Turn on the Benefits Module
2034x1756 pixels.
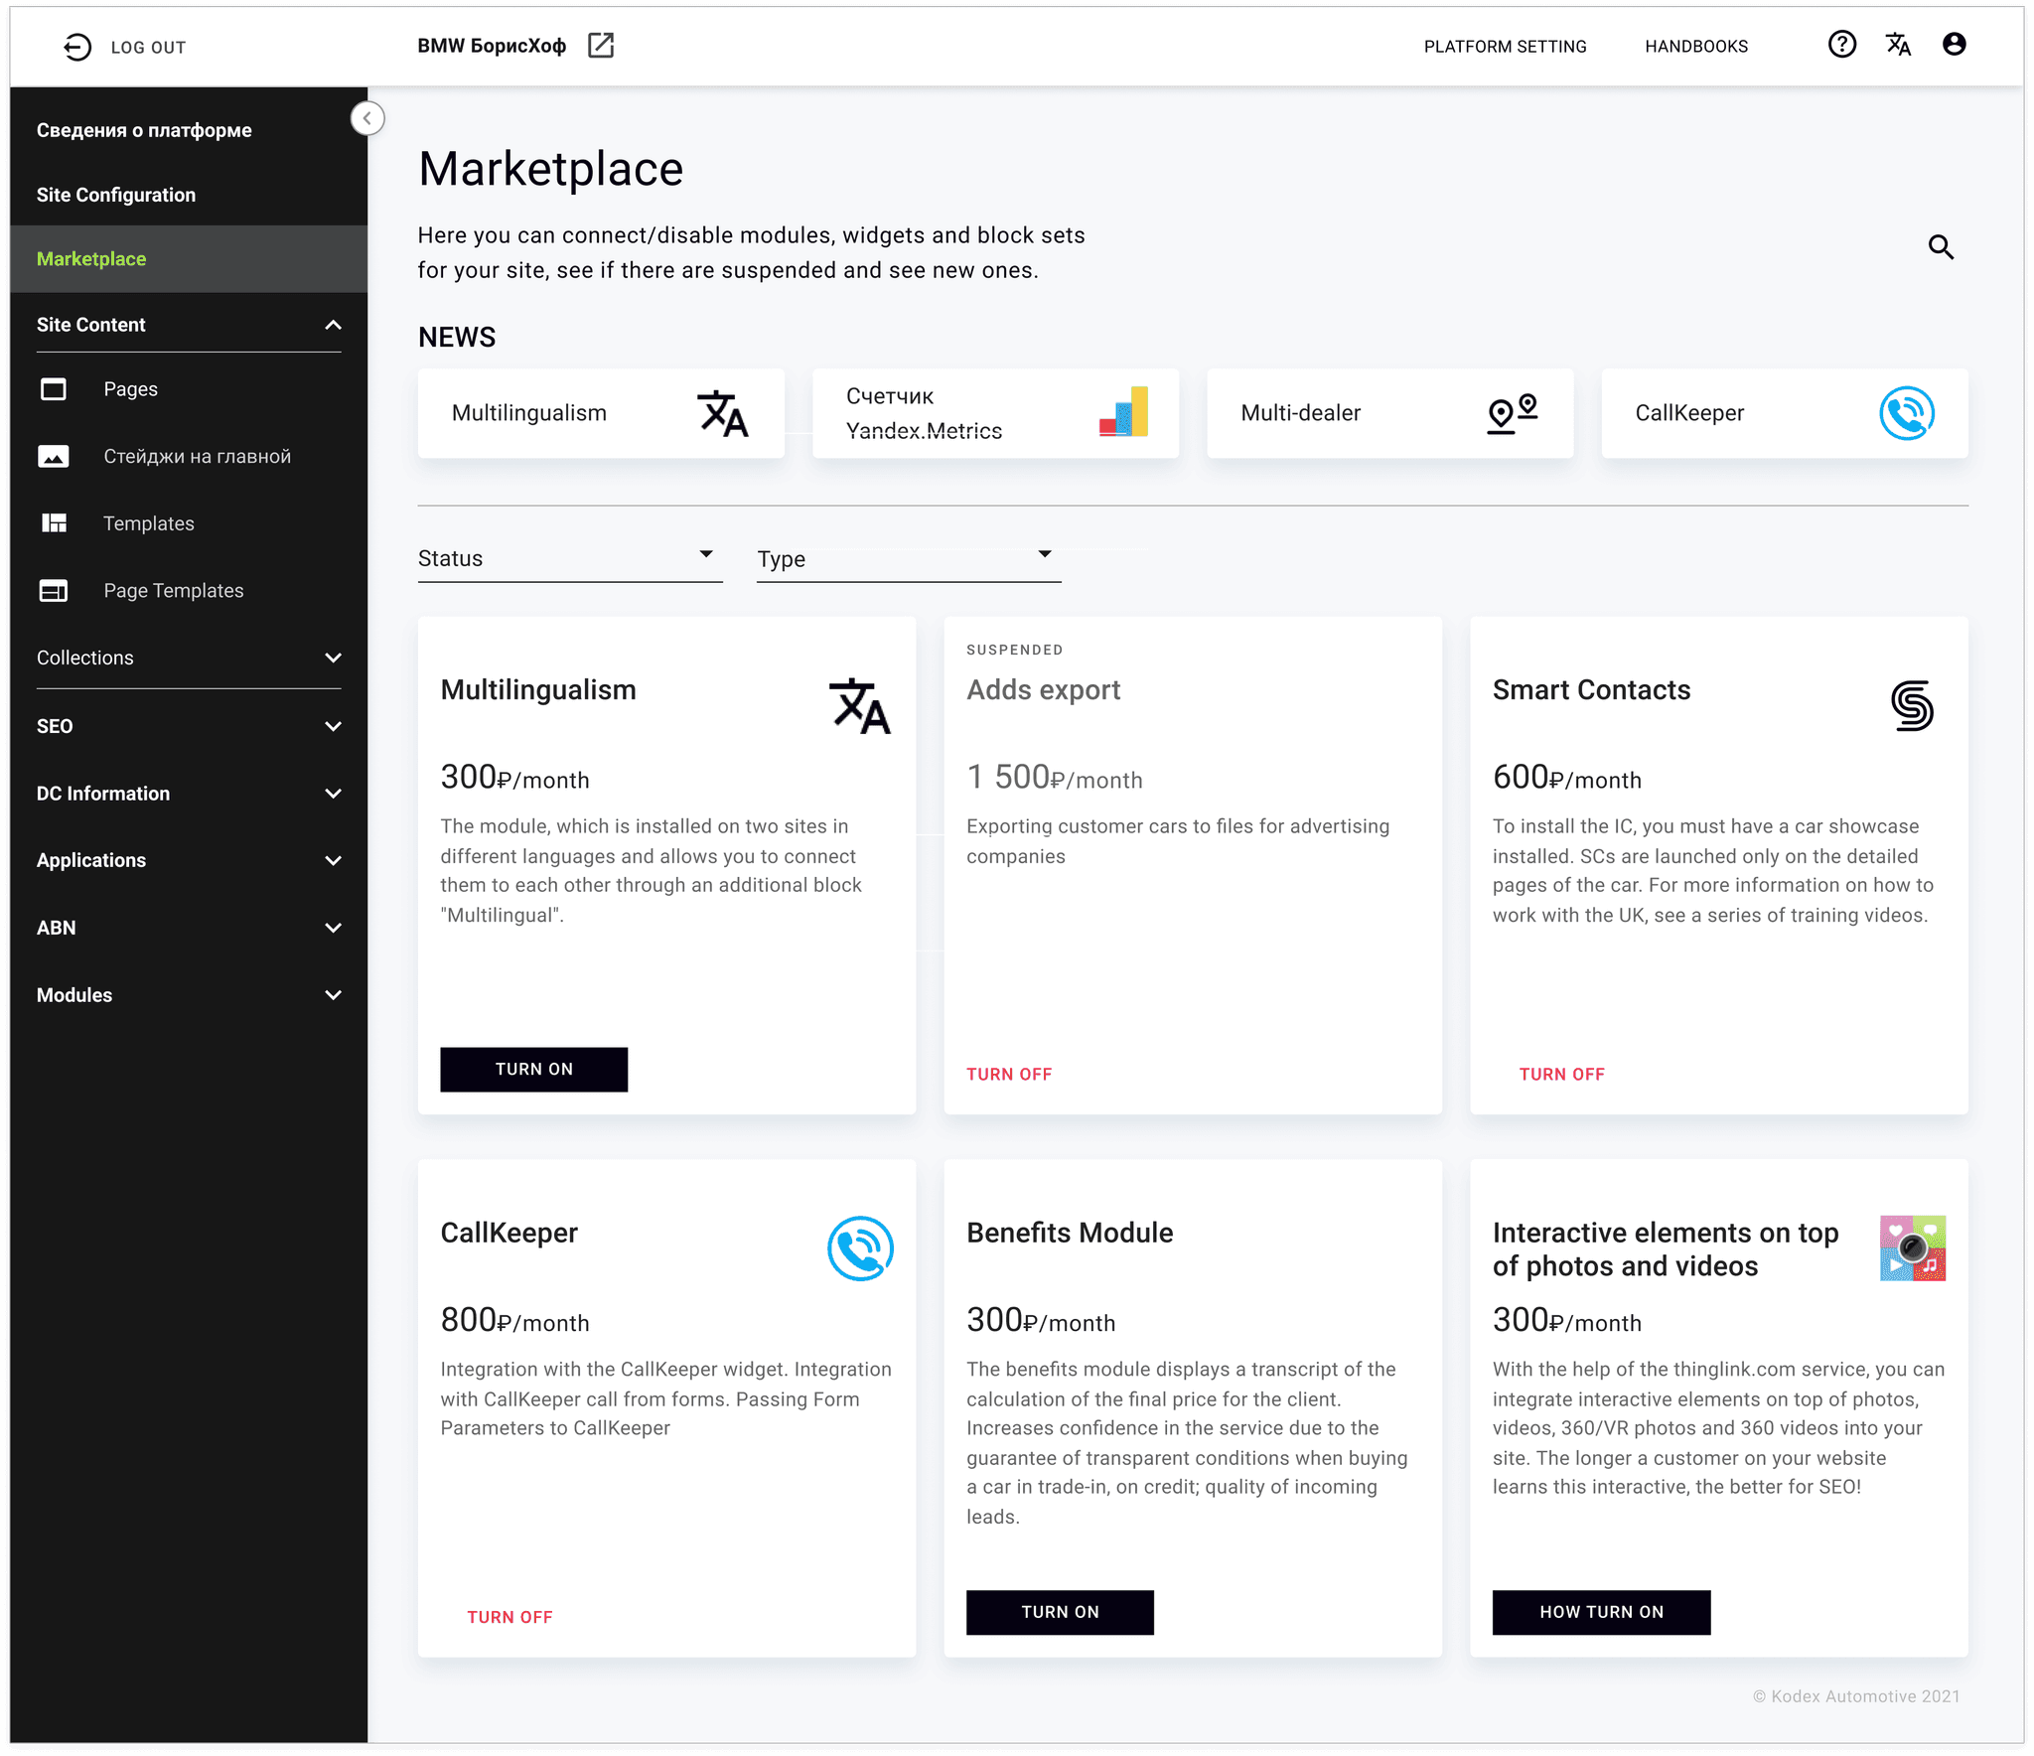(x=1060, y=1612)
